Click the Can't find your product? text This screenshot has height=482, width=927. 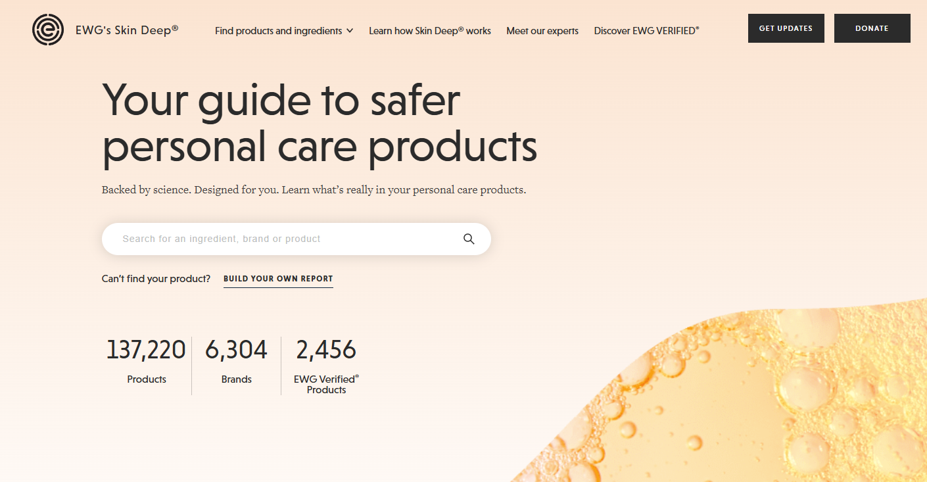[156, 279]
